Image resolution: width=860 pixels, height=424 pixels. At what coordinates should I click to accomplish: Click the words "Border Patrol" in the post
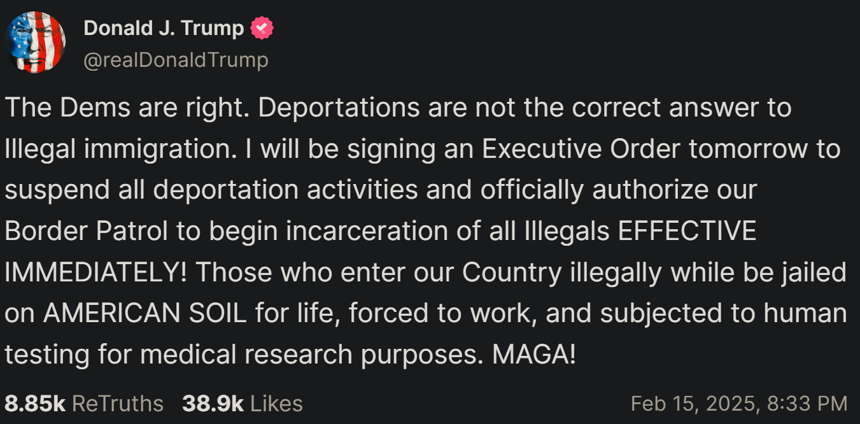(87, 231)
